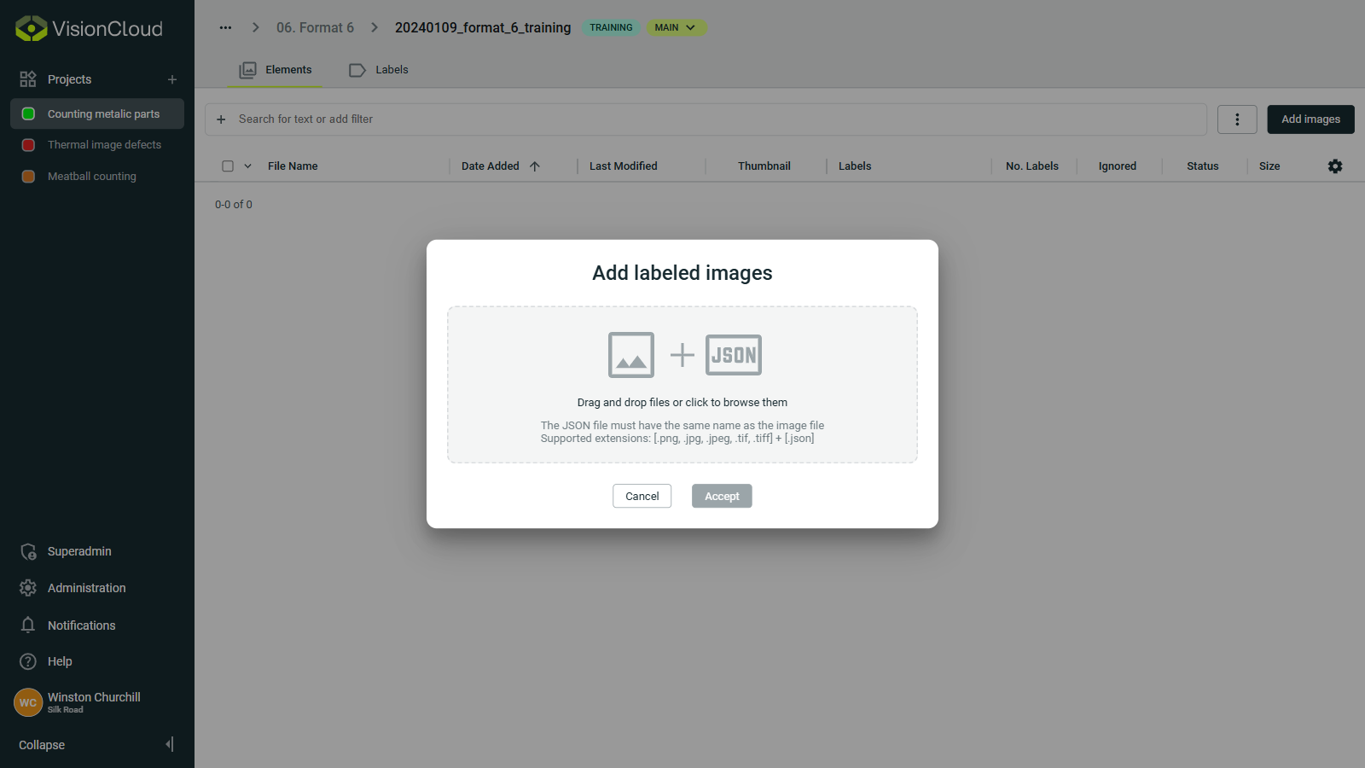The width and height of the screenshot is (1365, 768).
Task: Click the Superadmin shield icon
Action: 28,551
